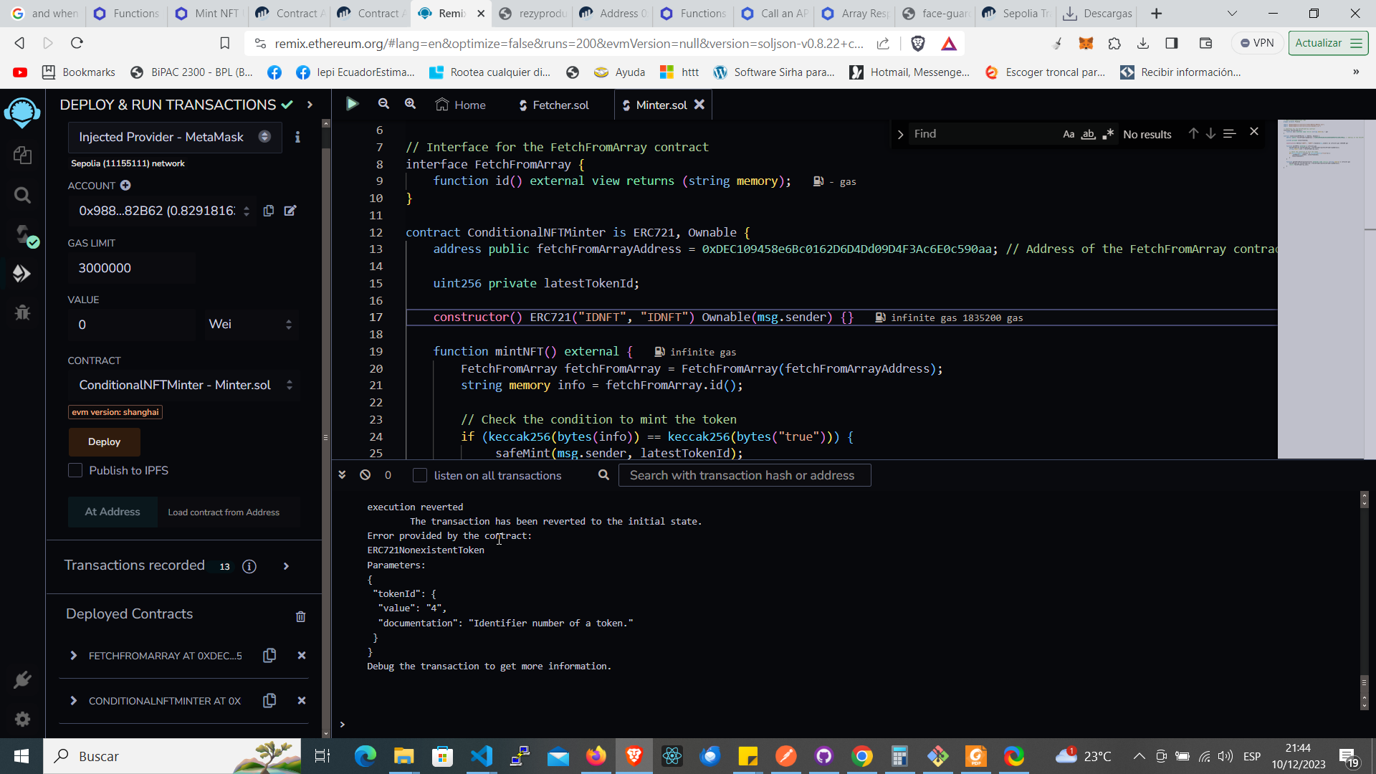Toggle Match Case option in Find bar
The width and height of the screenshot is (1376, 774).
tap(1069, 134)
